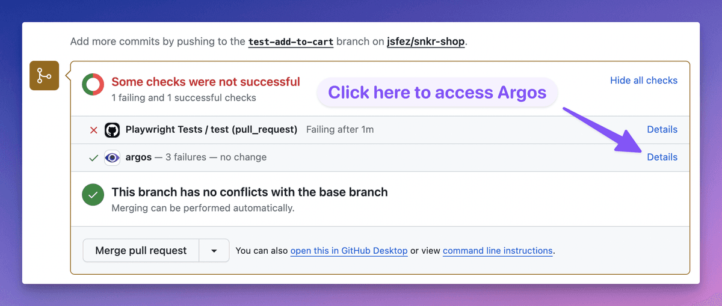Click the GitHub Actions avatar beside Playwright Tests

point(113,130)
